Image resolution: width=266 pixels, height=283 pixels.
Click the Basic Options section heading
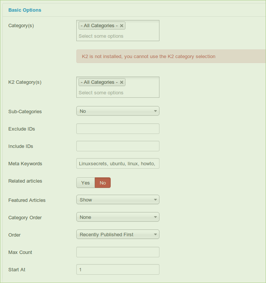point(25,10)
